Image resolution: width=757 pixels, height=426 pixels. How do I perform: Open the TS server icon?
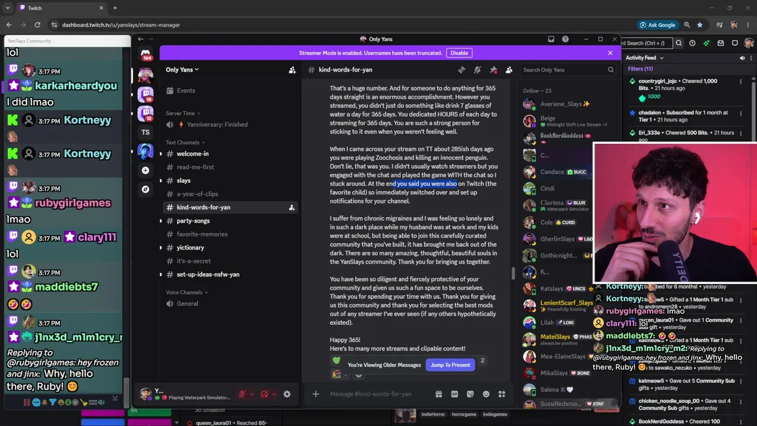(x=145, y=133)
